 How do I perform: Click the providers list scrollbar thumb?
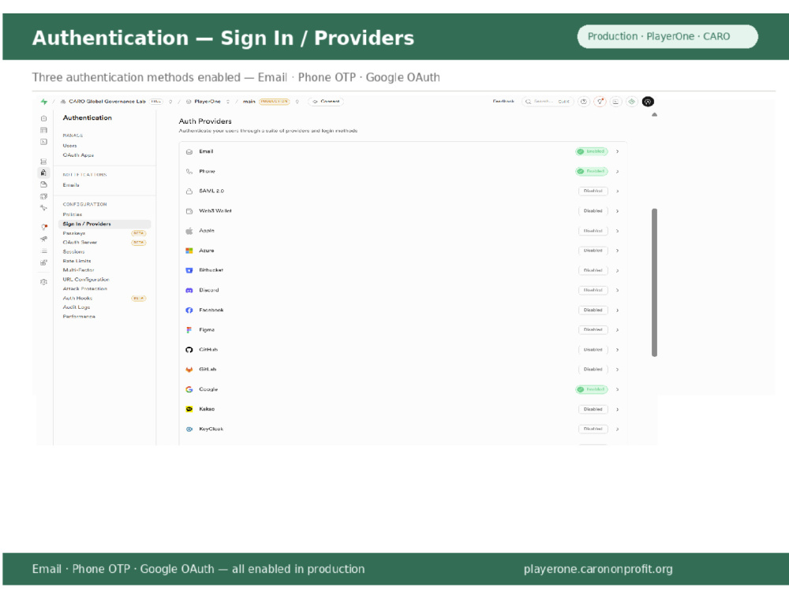[x=654, y=282]
